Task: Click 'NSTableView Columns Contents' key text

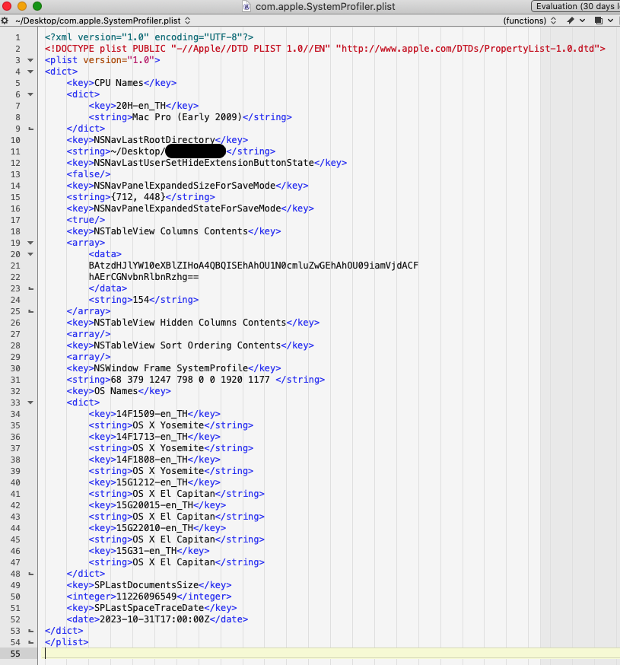Action: click(x=171, y=231)
